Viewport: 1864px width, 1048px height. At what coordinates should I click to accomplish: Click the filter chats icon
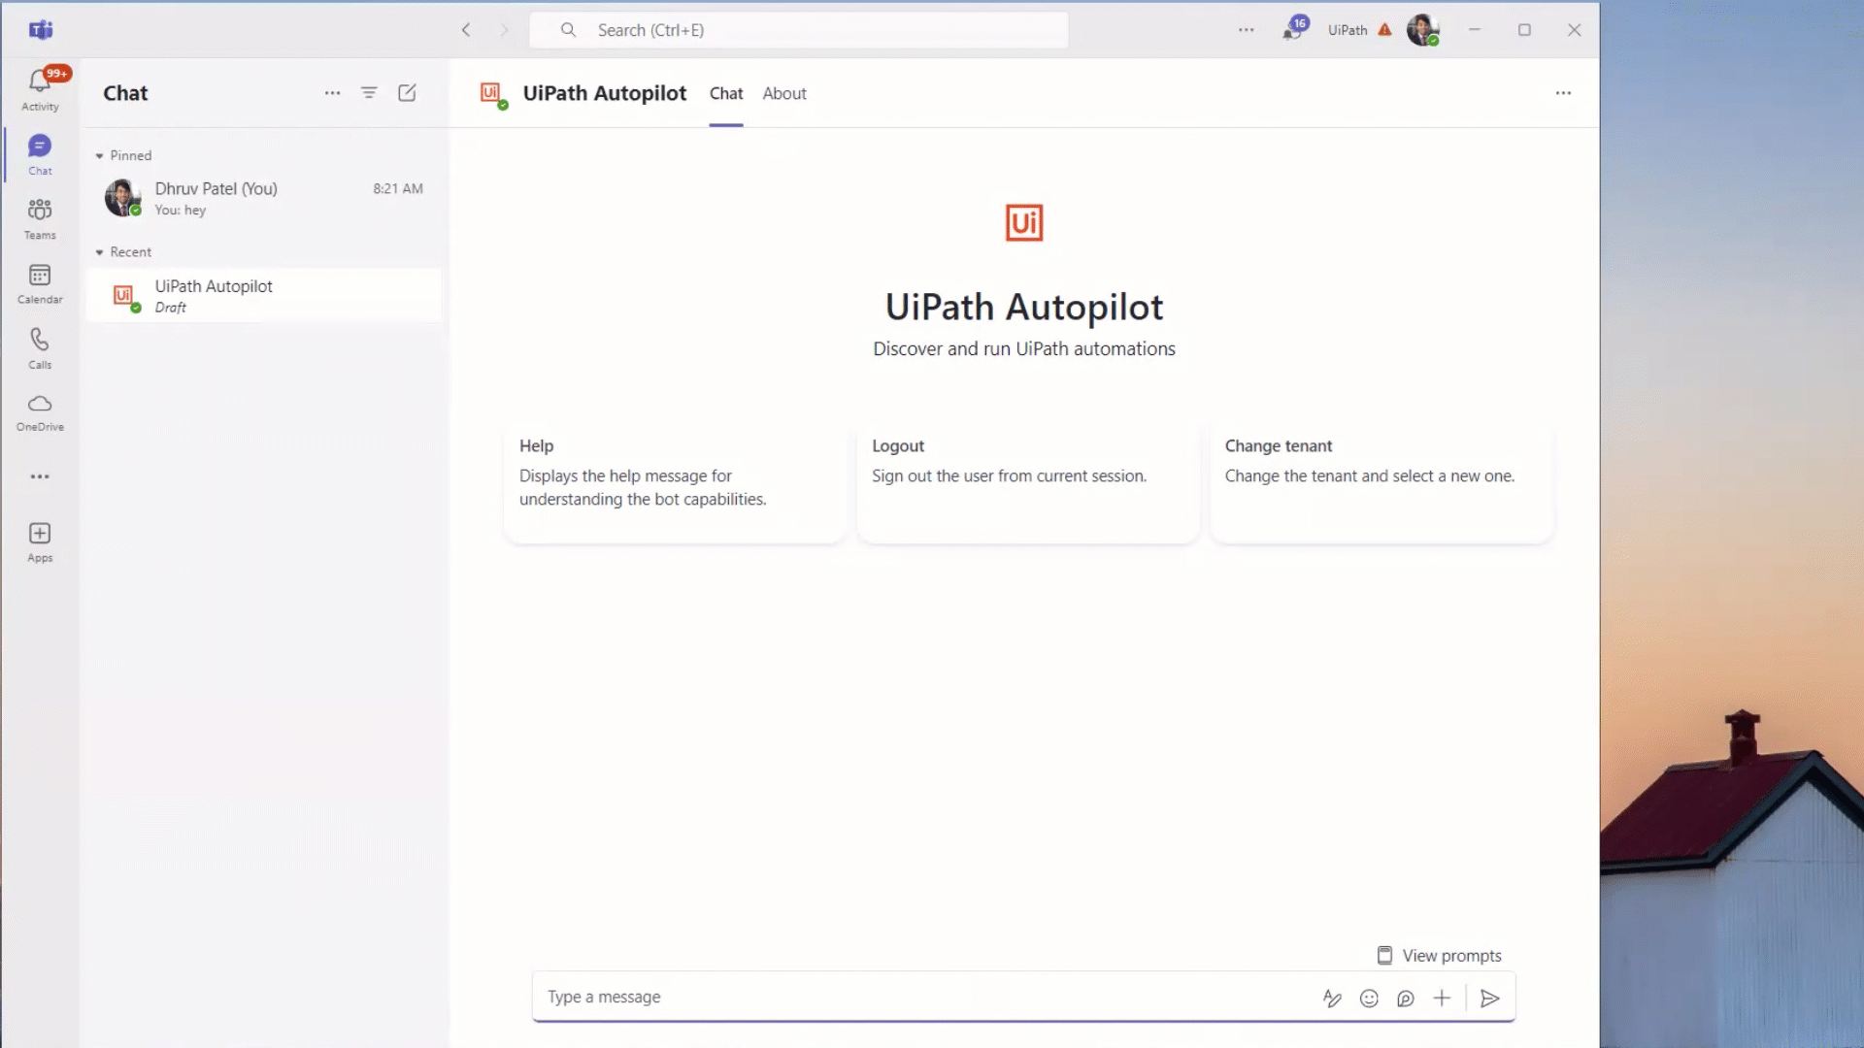point(370,92)
